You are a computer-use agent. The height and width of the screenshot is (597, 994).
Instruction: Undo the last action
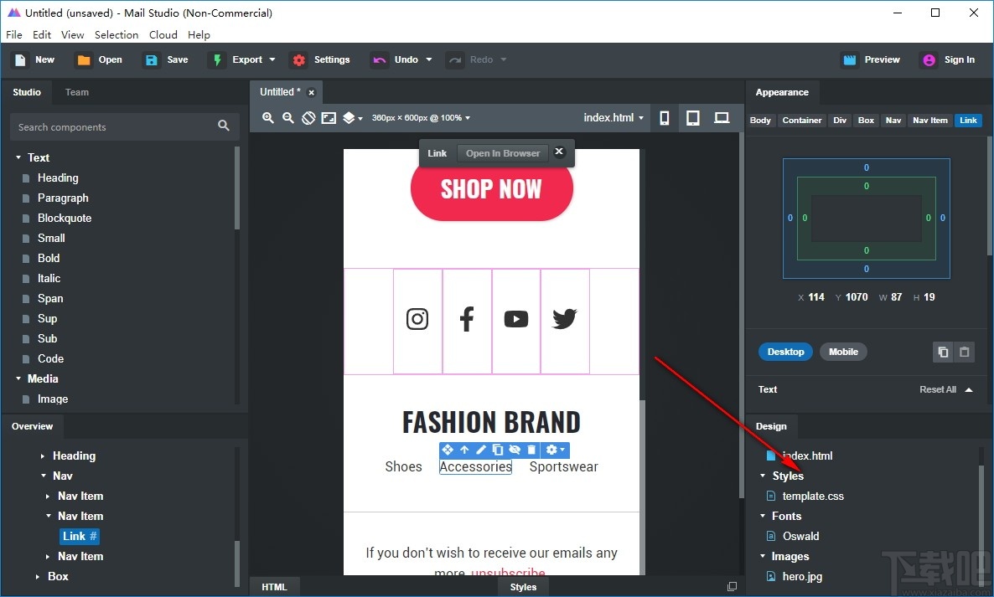[x=396, y=59]
